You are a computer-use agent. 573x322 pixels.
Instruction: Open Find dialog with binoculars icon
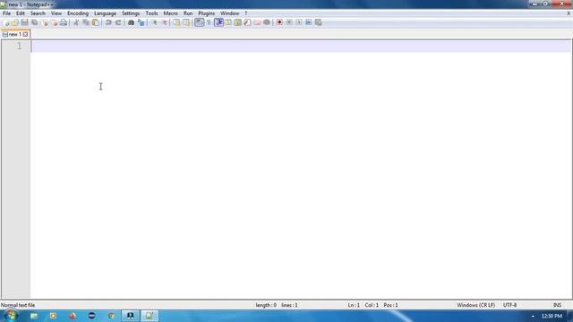(x=131, y=22)
